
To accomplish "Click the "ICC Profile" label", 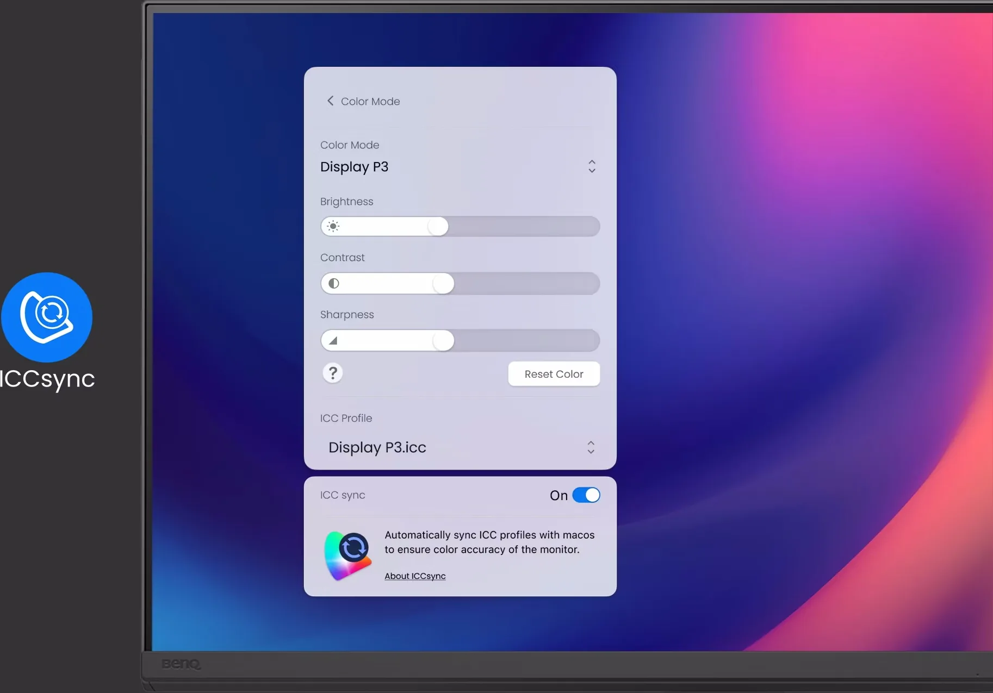I will point(346,418).
